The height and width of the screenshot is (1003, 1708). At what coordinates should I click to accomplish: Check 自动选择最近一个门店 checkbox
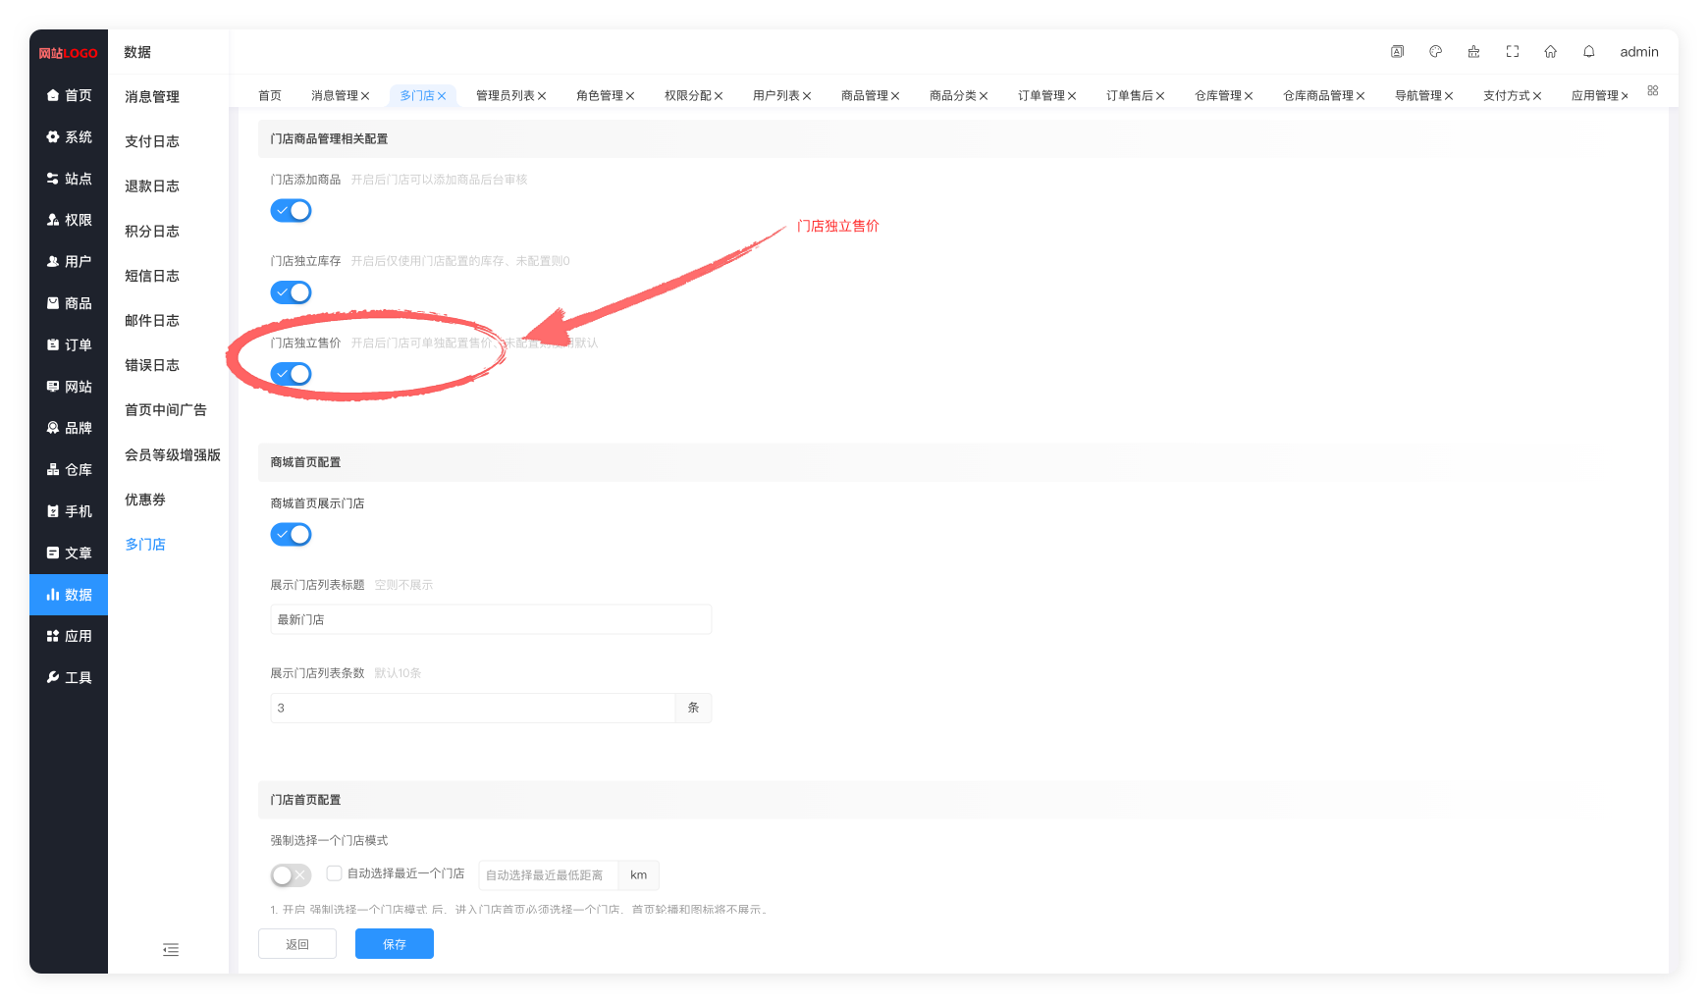point(334,872)
